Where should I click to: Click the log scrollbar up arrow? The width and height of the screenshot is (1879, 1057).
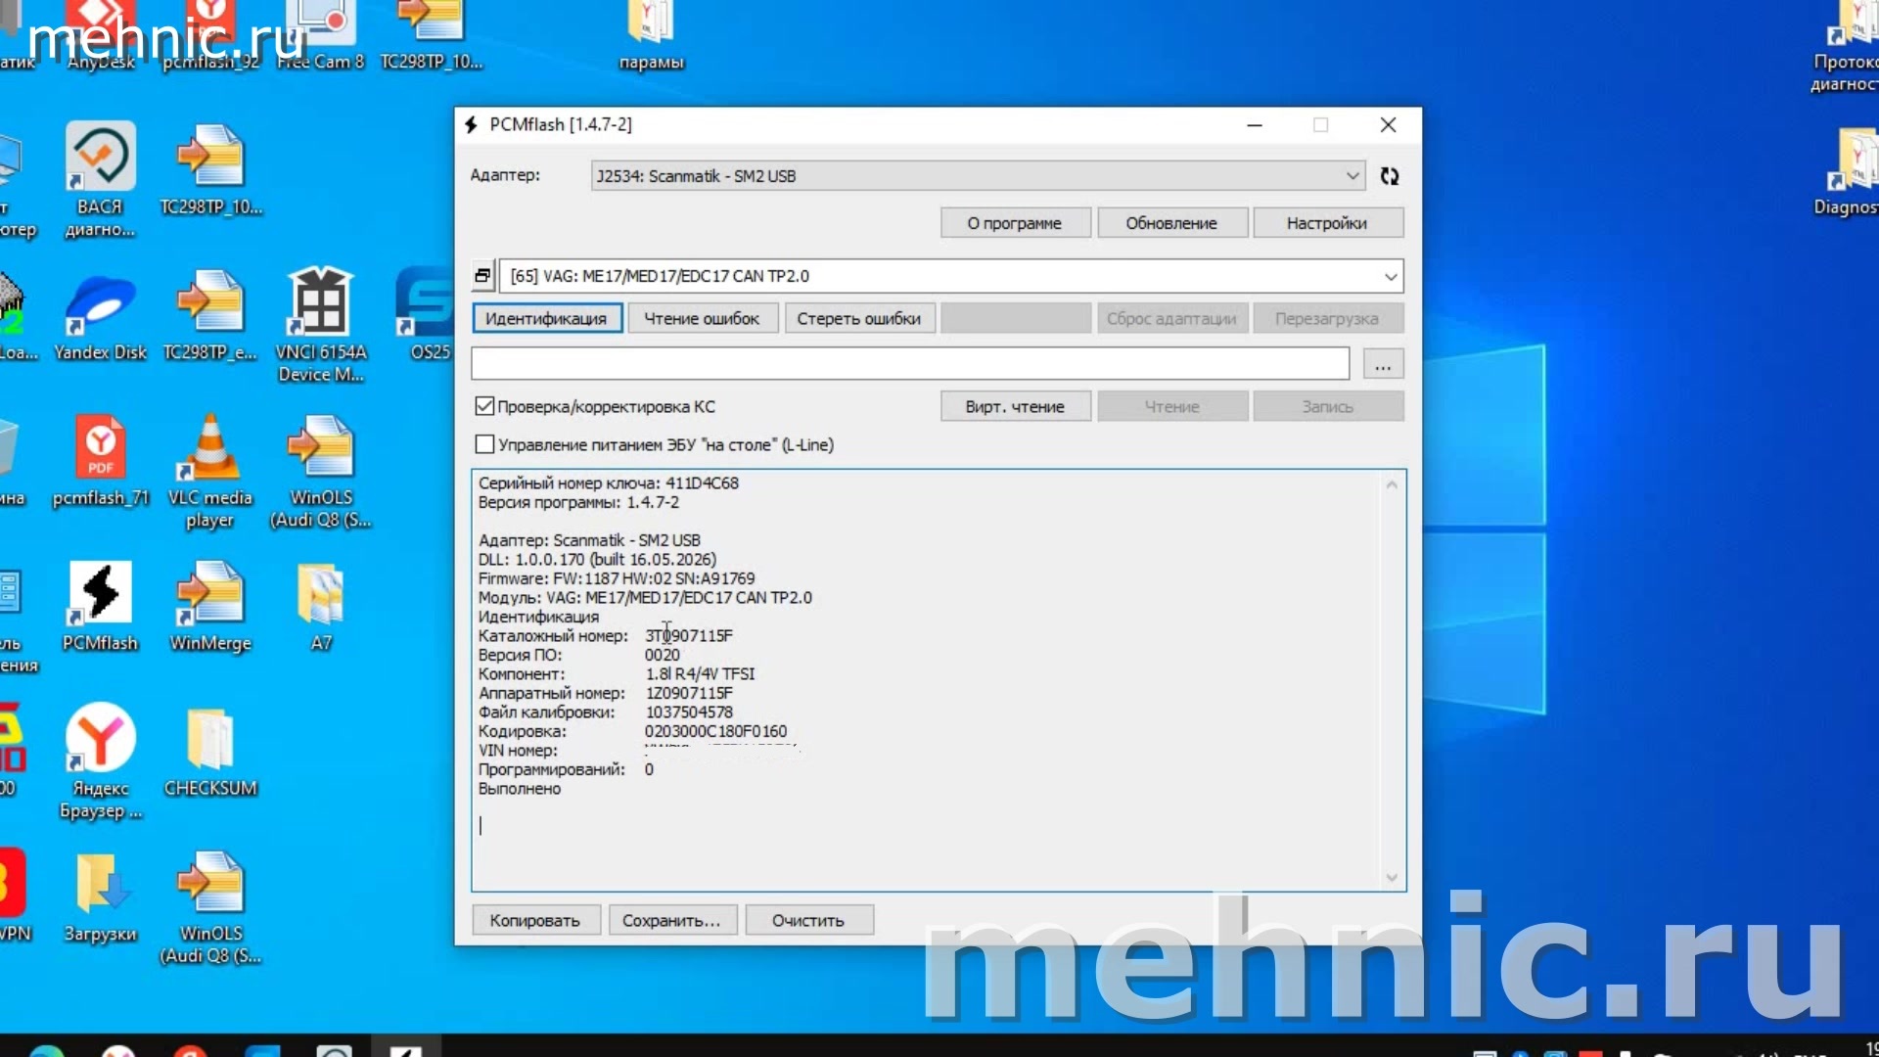coord(1392,484)
